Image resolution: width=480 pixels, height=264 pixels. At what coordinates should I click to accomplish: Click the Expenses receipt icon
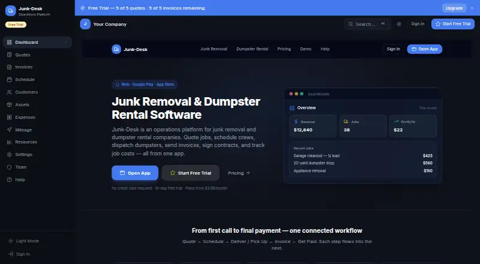tap(10, 117)
